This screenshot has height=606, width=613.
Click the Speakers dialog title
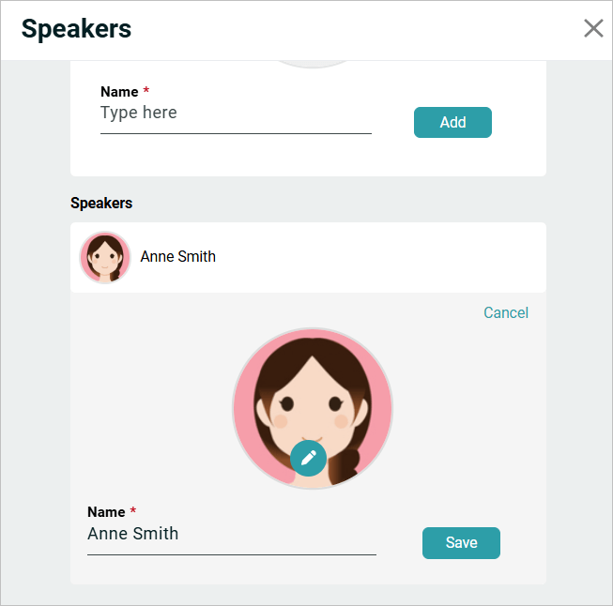pyautogui.click(x=76, y=29)
